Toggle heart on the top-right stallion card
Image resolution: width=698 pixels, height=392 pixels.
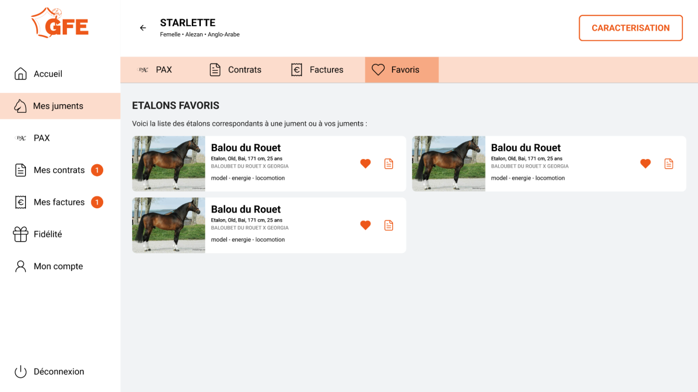645,164
